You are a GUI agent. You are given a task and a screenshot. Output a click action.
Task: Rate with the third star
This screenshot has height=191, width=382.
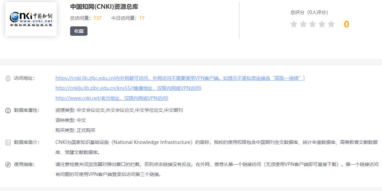[313, 24]
